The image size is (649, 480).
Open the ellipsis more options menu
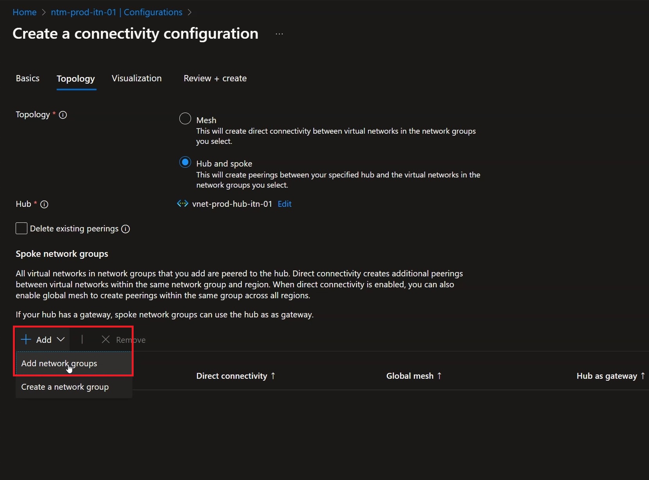coord(279,34)
